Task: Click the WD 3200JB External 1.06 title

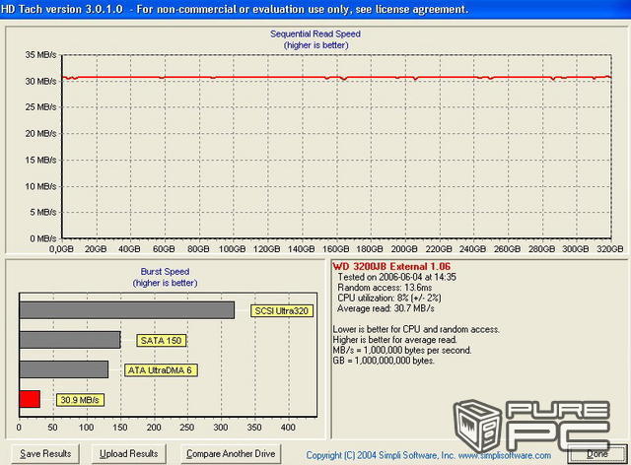Action: [391, 266]
